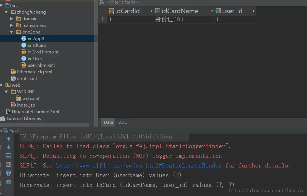
Task: Click the trash clear-all icon in console
Action: (9, 182)
